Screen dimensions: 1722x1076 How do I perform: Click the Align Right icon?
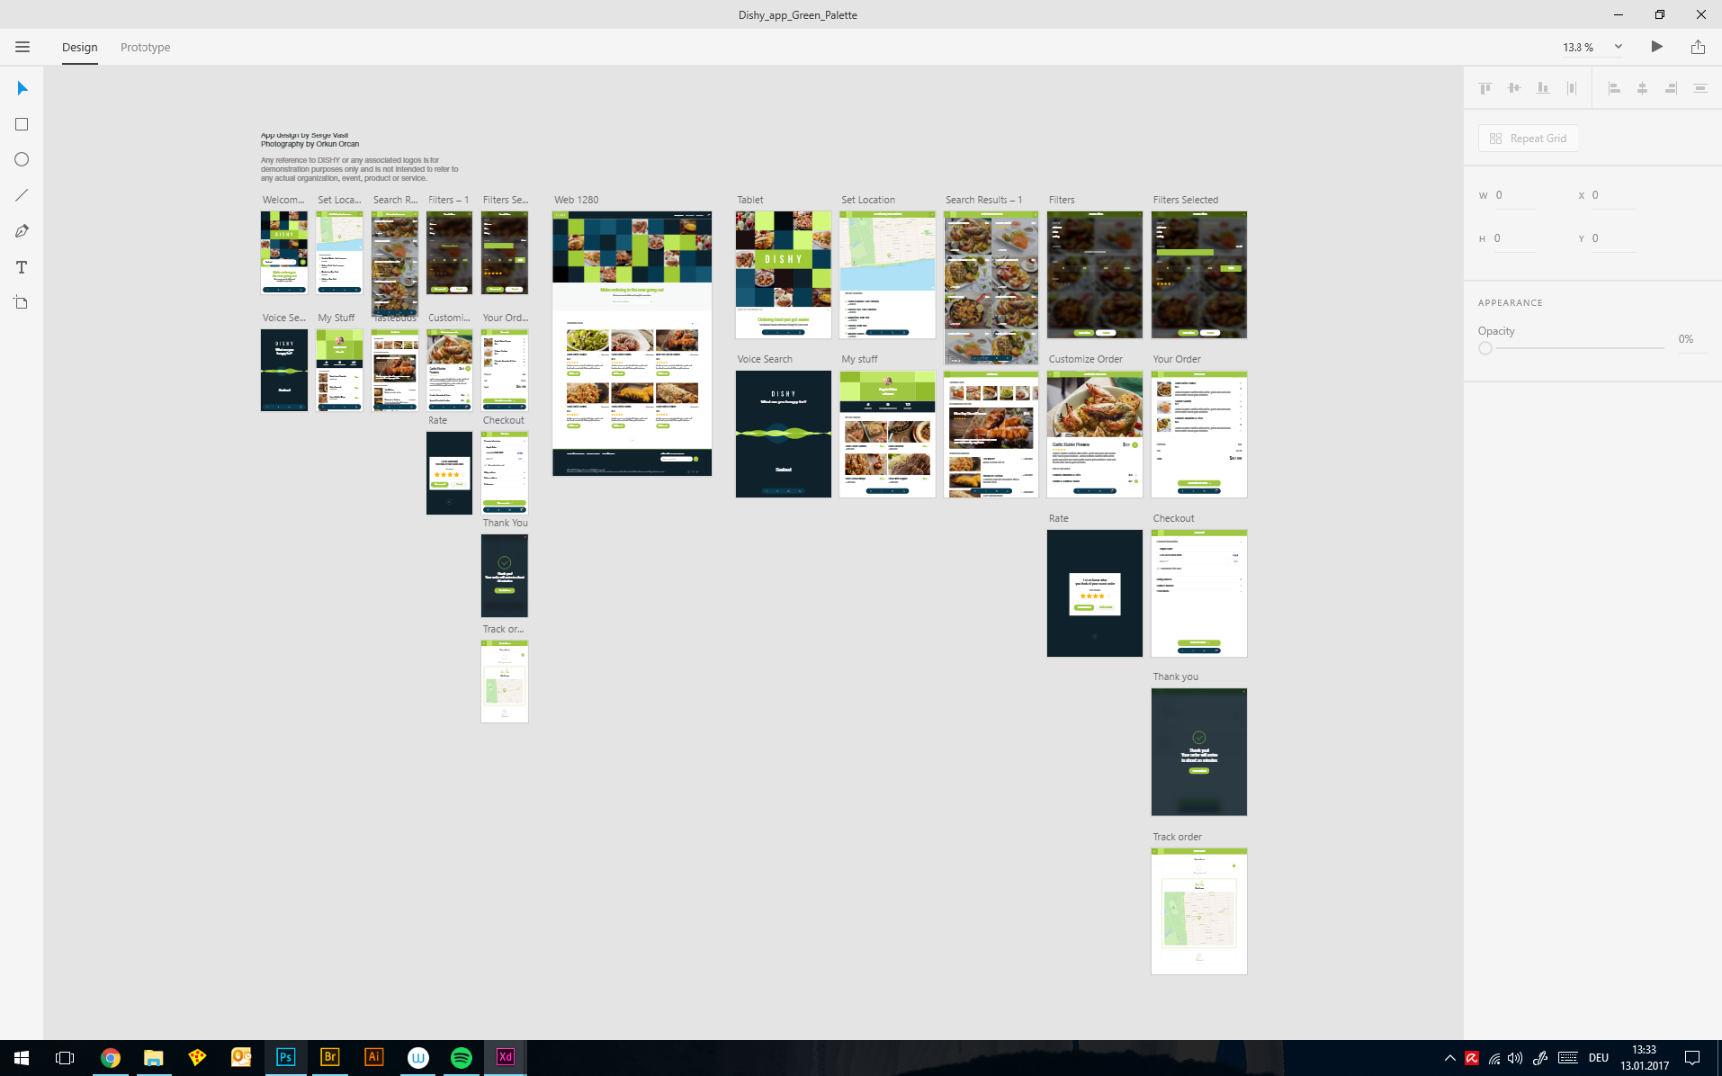coord(1671,88)
